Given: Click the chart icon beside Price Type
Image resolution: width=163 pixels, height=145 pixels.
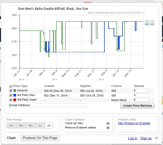Looking at the screenshot, I should click(11, 86).
